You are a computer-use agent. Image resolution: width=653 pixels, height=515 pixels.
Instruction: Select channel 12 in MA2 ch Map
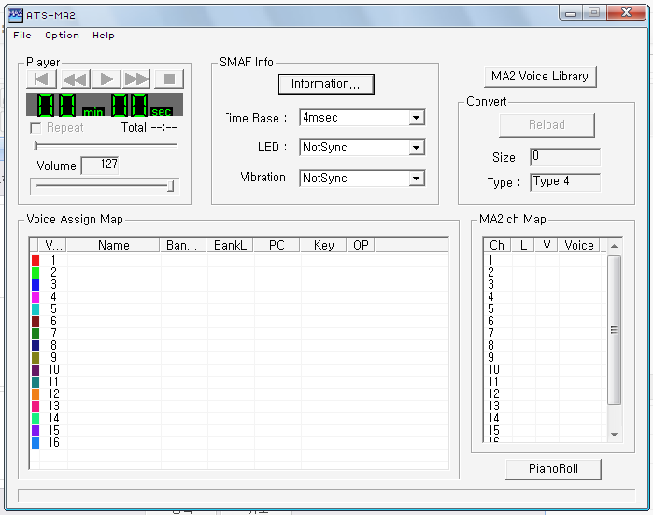click(544, 393)
